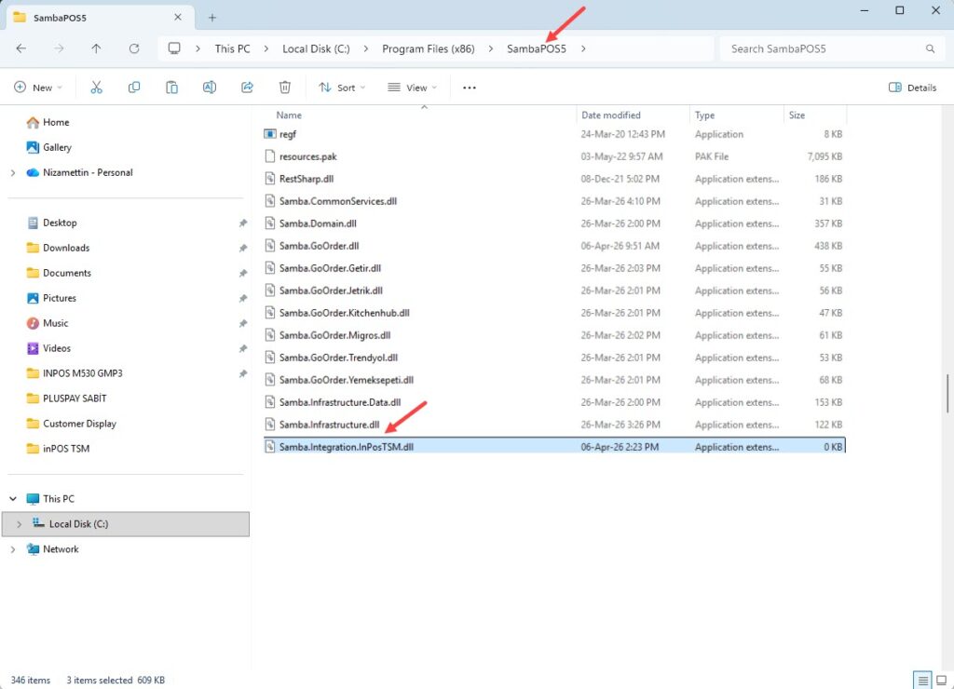Open Downloads in the navigation pane
This screenshot has height=689, width=954.
tap(66, 248)
